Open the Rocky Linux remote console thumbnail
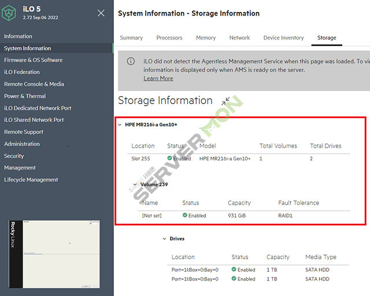 click(54, 254)
